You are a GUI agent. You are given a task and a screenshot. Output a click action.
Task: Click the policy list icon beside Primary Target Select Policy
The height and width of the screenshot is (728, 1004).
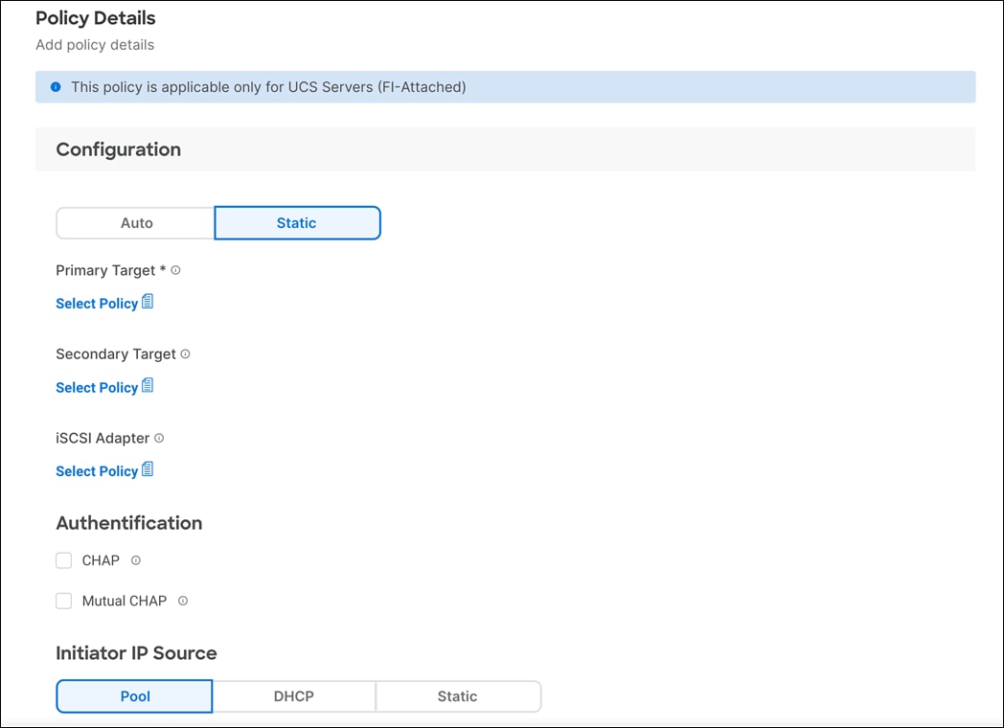coord(149,301)
